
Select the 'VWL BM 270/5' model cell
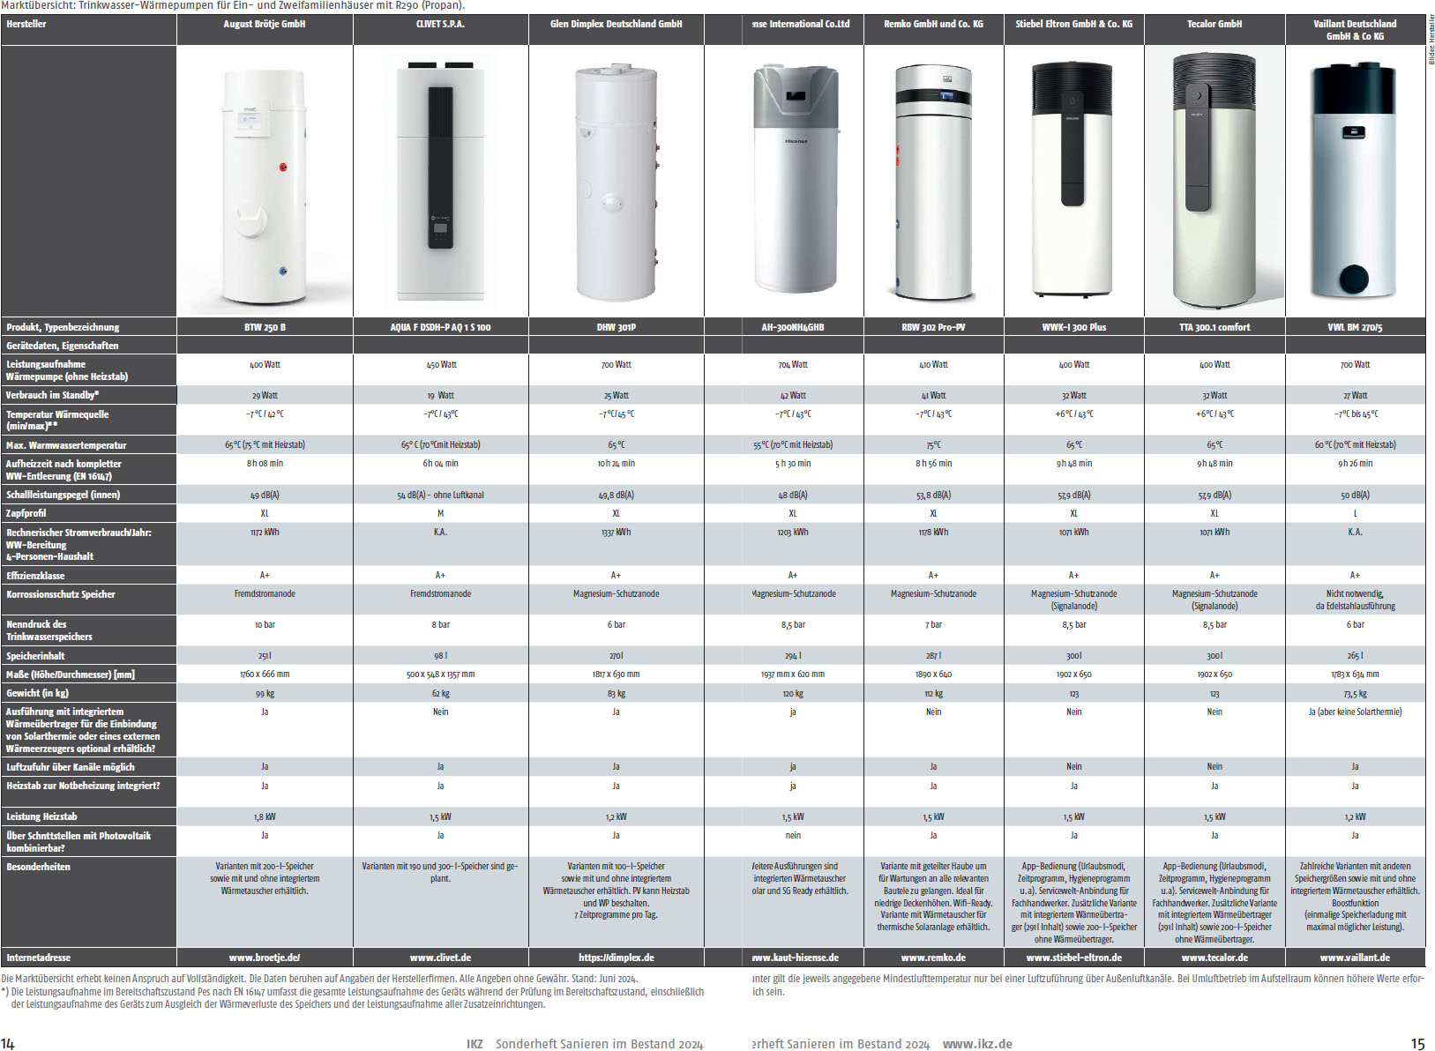[1356, 327]
